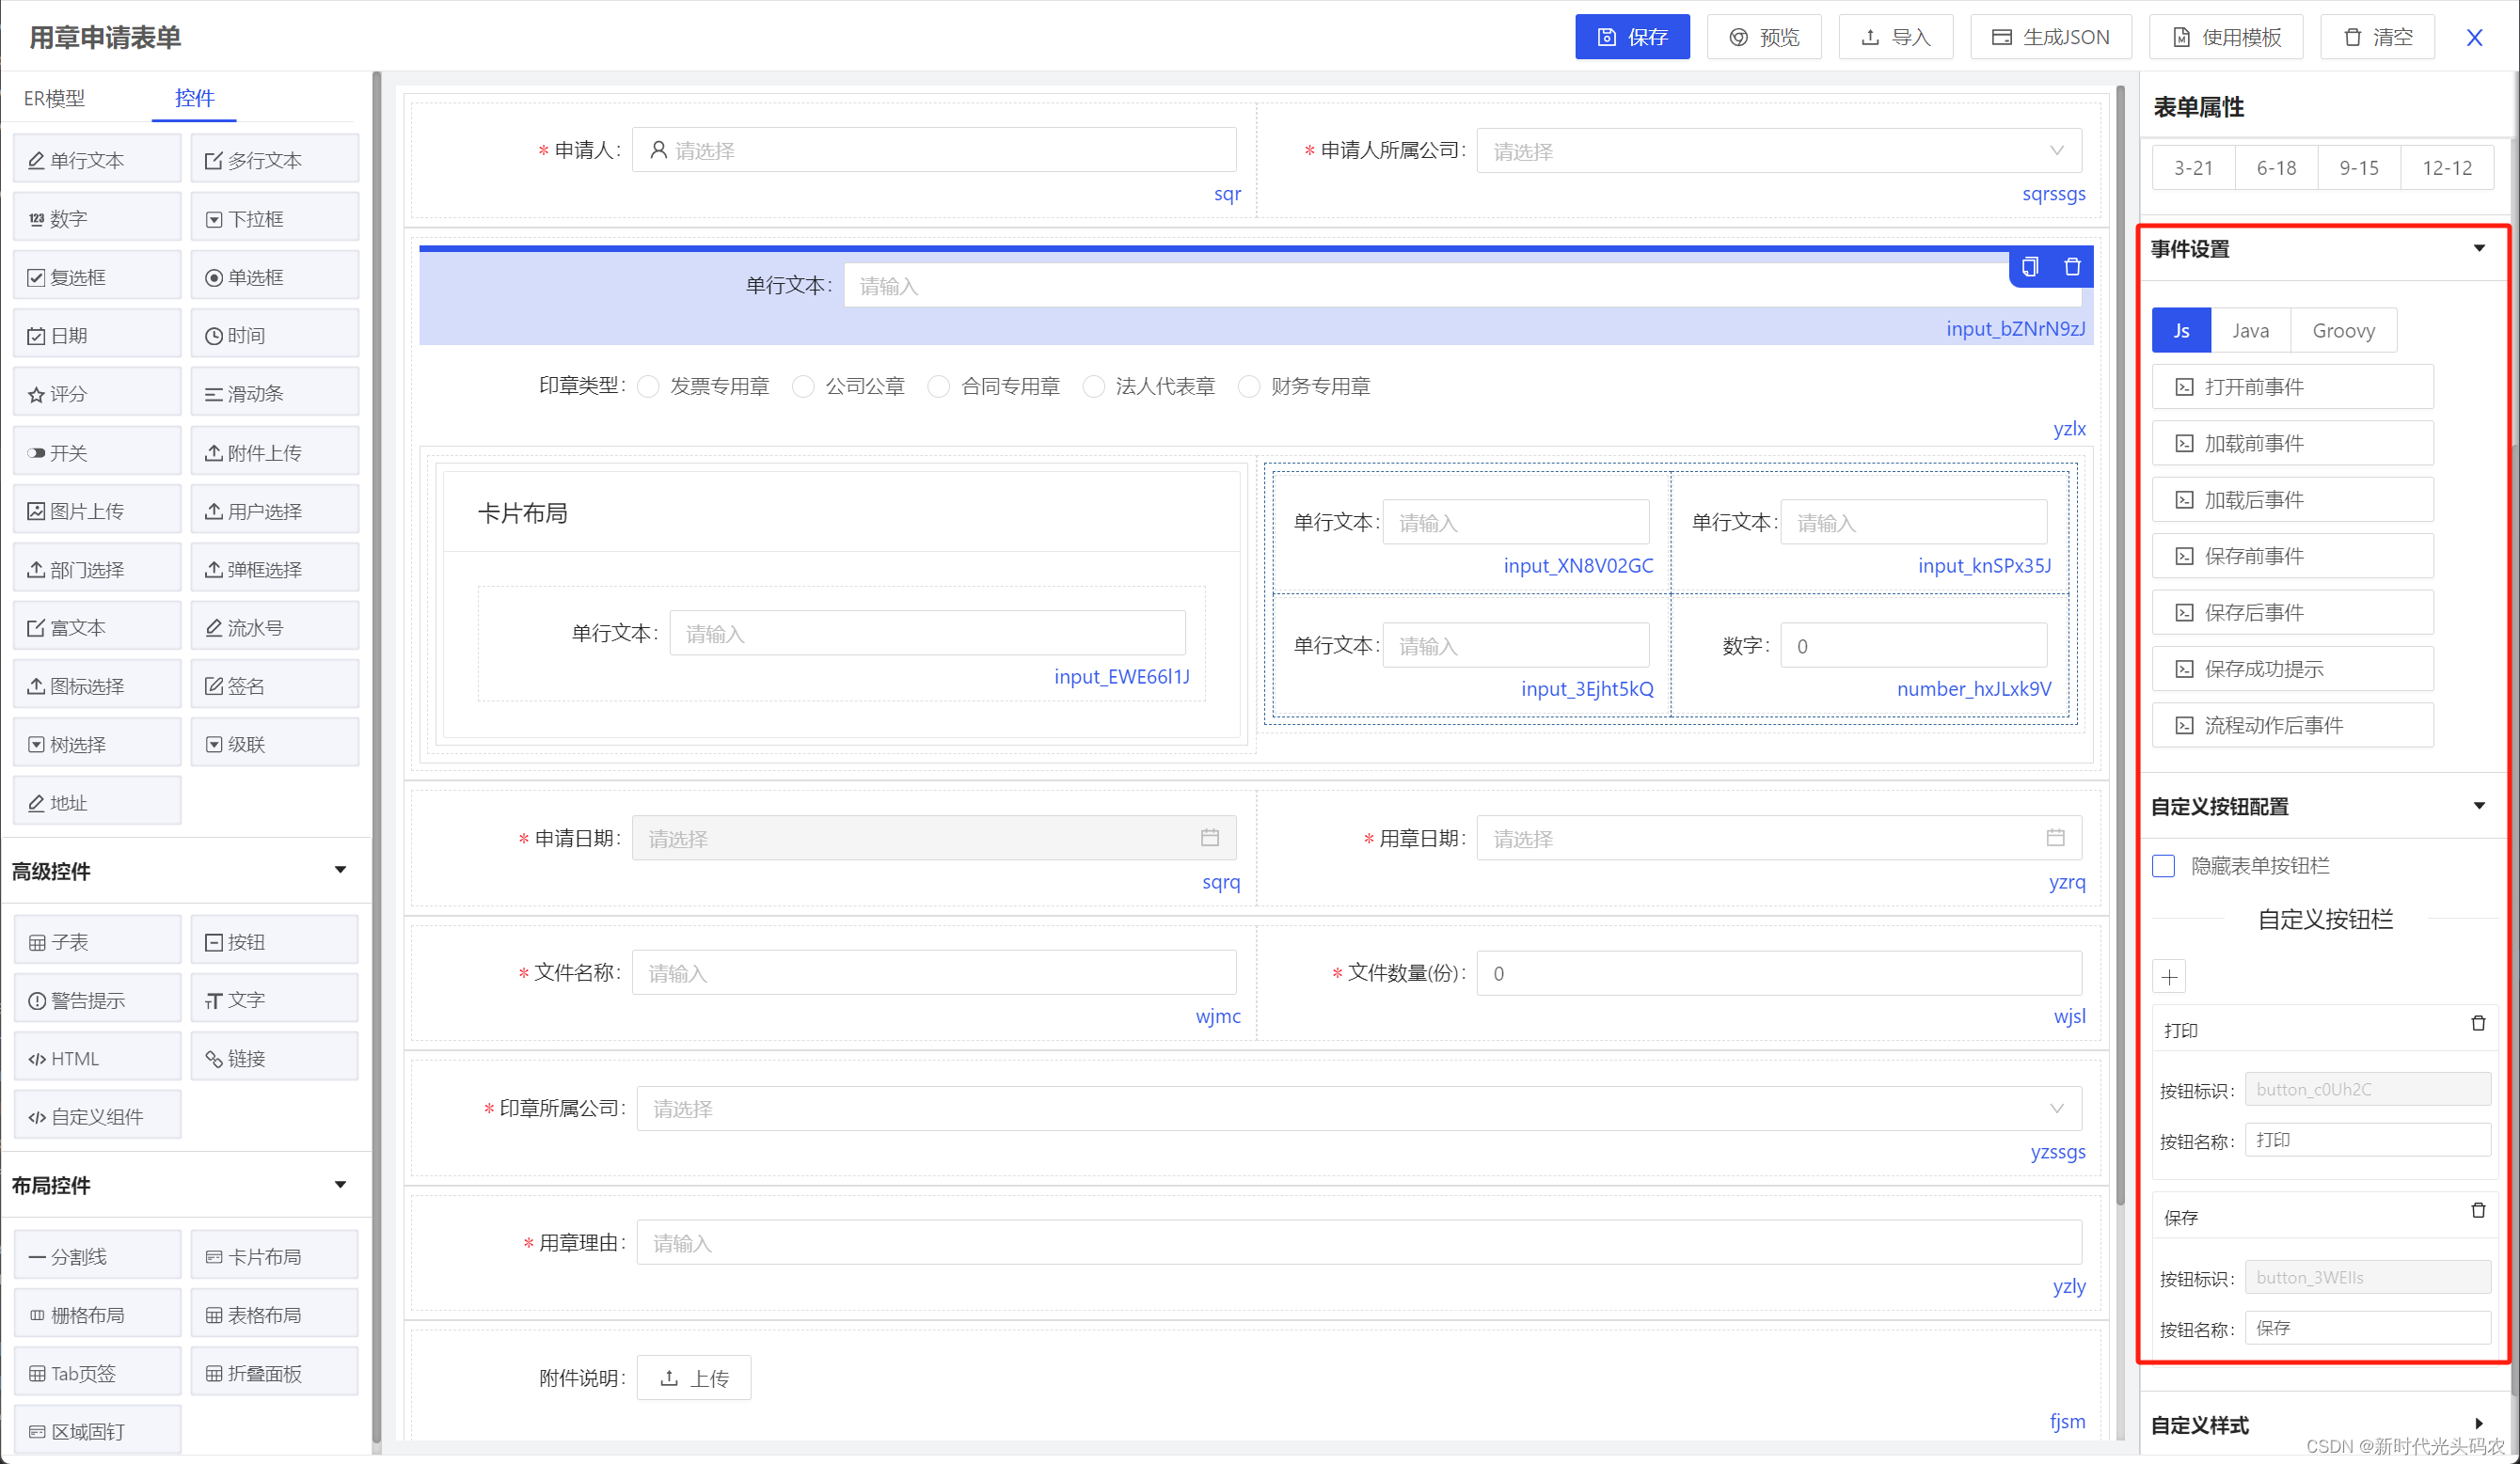
Task: Open the 打开前事件 script editor
Action: 2291,386
